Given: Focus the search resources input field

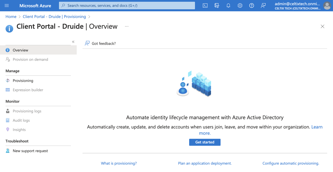Looking at the screenshot, I should click(x=127, y=6).
